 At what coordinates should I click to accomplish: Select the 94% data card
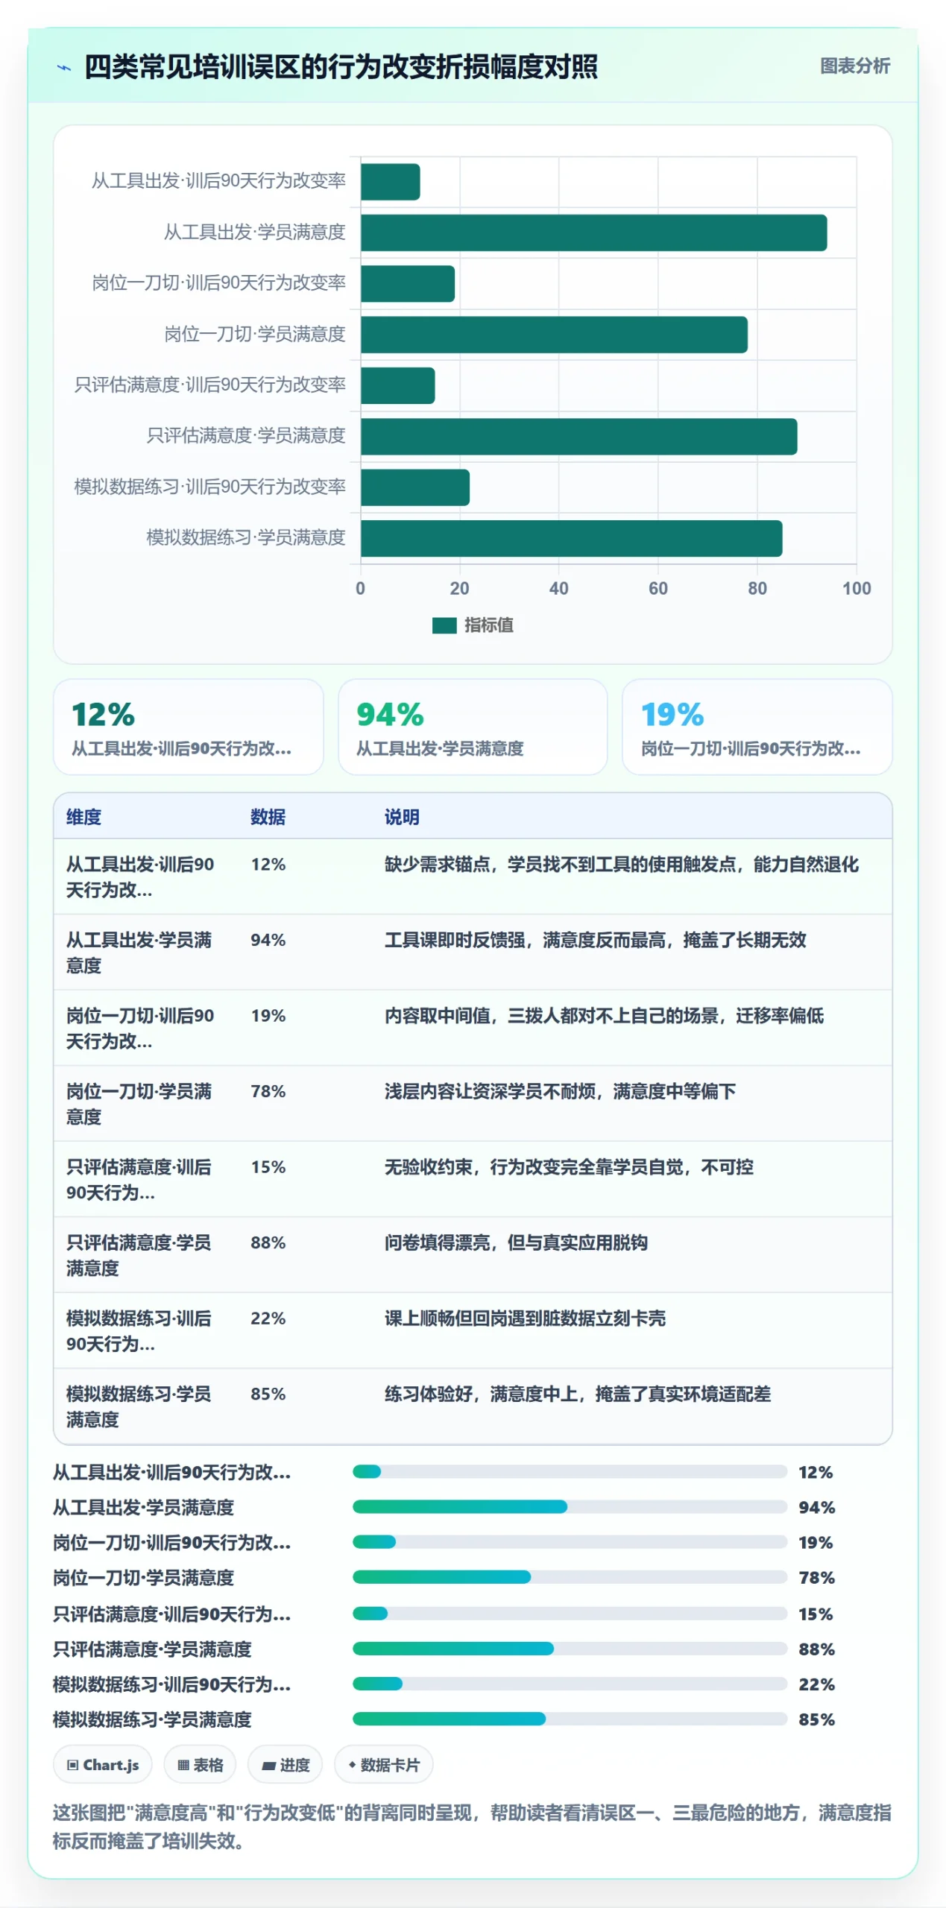click(x=473, y=727)
